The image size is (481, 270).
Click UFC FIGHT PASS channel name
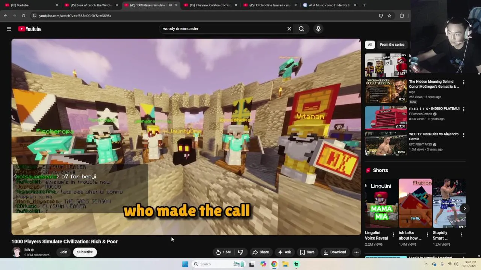click(420, 144)
